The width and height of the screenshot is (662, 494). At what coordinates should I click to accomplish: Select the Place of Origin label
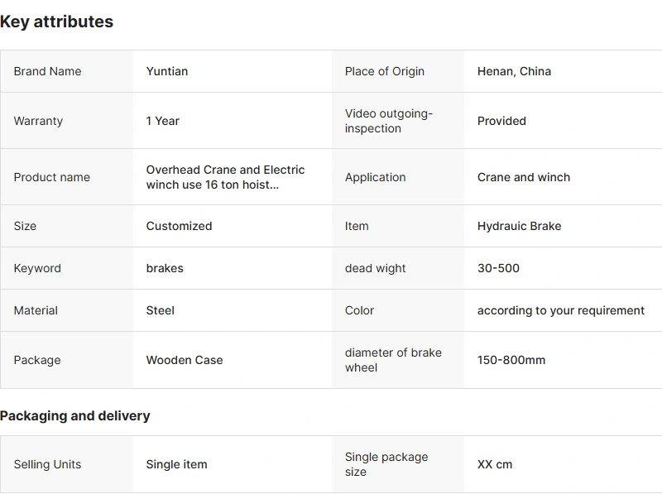pos(385,71)
